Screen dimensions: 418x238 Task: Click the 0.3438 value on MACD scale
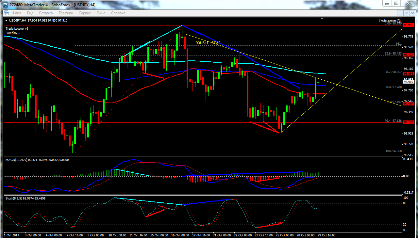[x=409, y=159]
